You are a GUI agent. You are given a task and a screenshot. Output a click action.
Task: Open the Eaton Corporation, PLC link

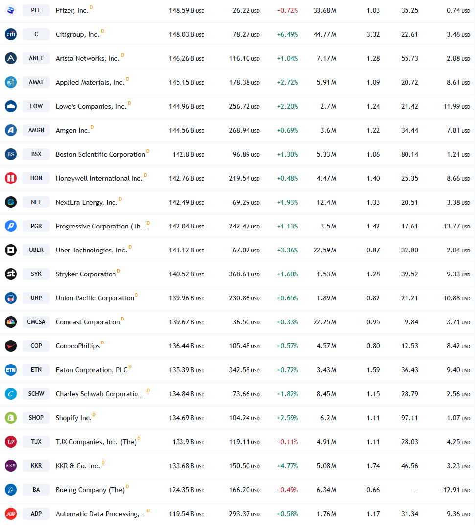pos(91,370)
